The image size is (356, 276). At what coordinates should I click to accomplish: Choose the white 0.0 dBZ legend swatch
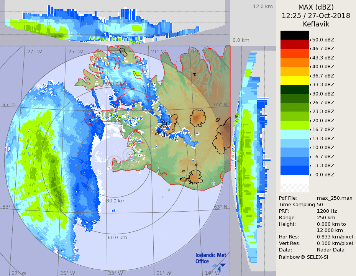pos(294,179)
